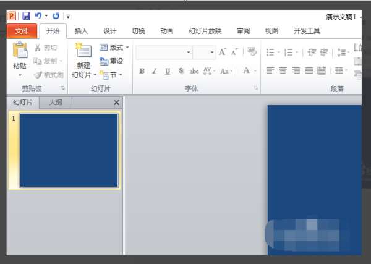371x264 pixels.
Task: Click the New Slide icon
Action: [x=83, y=50]
